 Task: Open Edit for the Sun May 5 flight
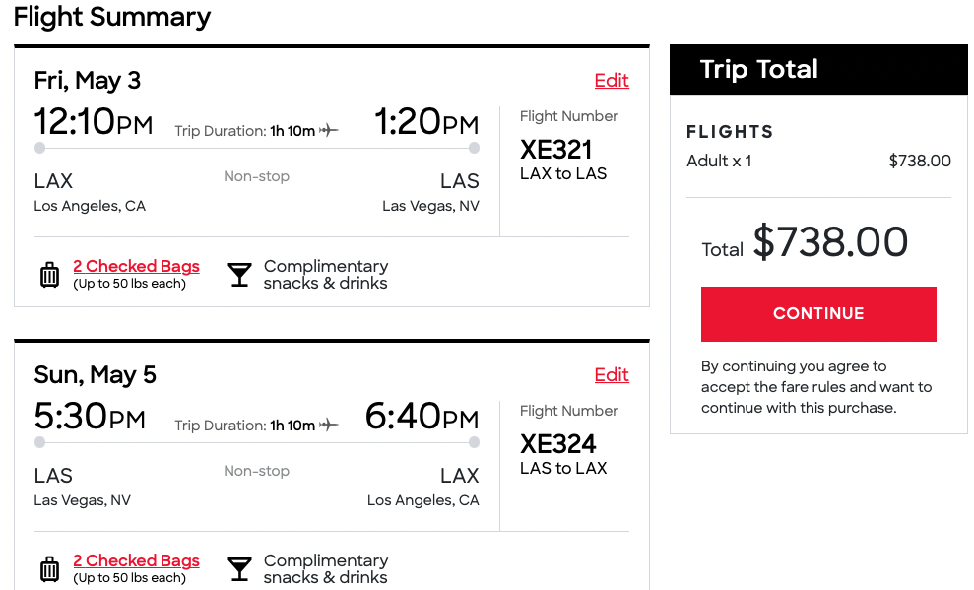point(611,374)
